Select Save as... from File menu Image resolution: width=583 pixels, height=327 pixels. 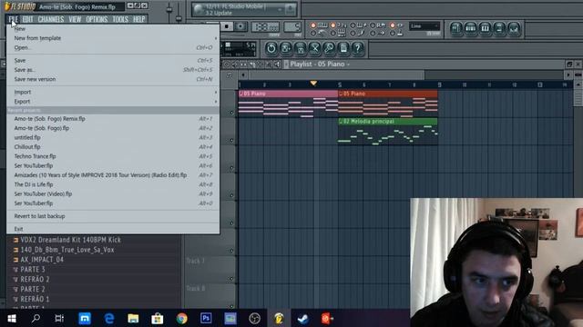113,70
